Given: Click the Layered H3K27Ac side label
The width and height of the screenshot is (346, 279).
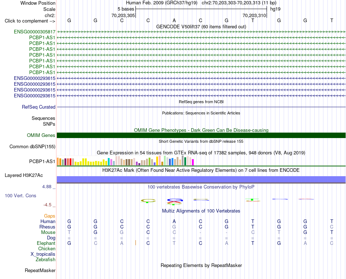Looking at the screenshot, I should [24, 175].
